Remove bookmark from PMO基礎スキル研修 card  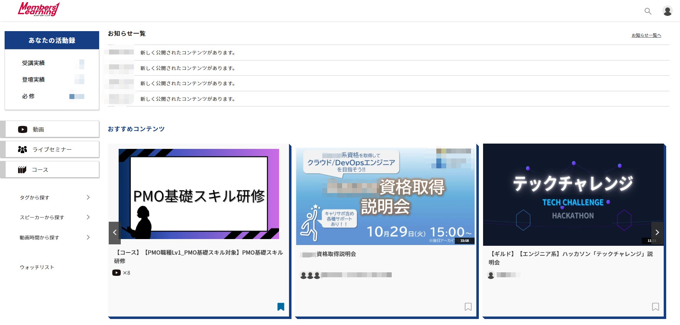pyautogui.click(x=281, y=307)
